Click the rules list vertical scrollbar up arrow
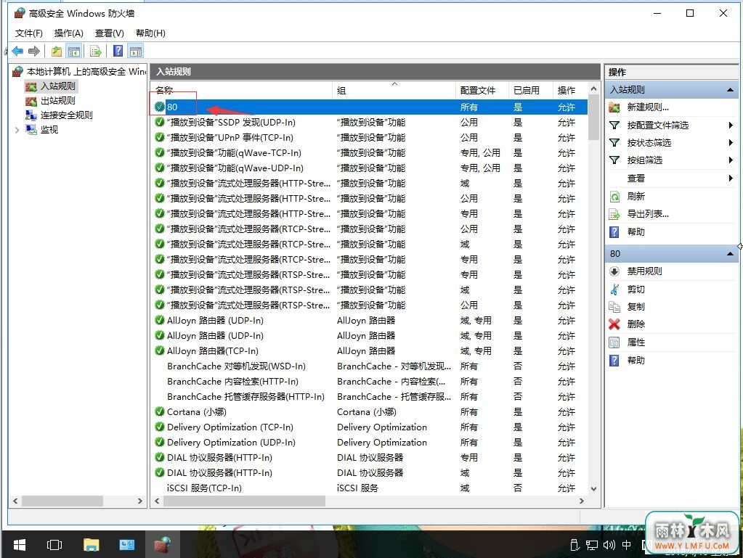 click(593, 89)
